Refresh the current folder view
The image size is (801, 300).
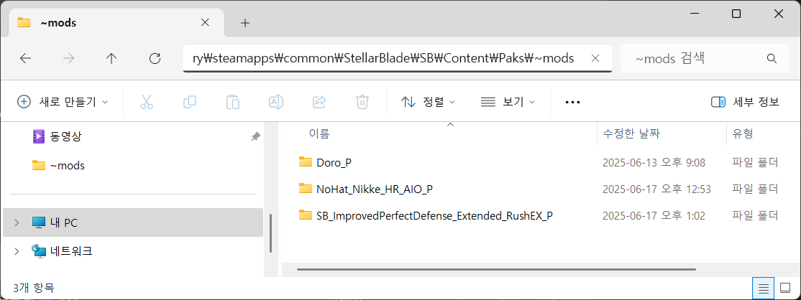pyautogui.click(x=155, y=58)
